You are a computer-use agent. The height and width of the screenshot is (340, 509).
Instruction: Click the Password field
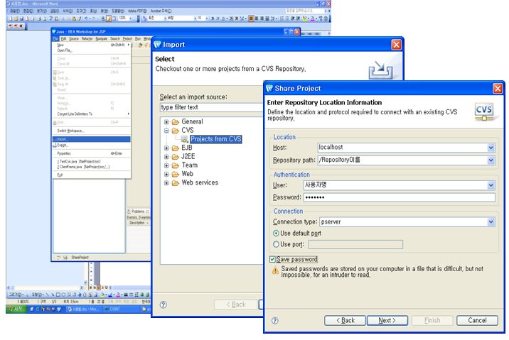pos(400,197)
